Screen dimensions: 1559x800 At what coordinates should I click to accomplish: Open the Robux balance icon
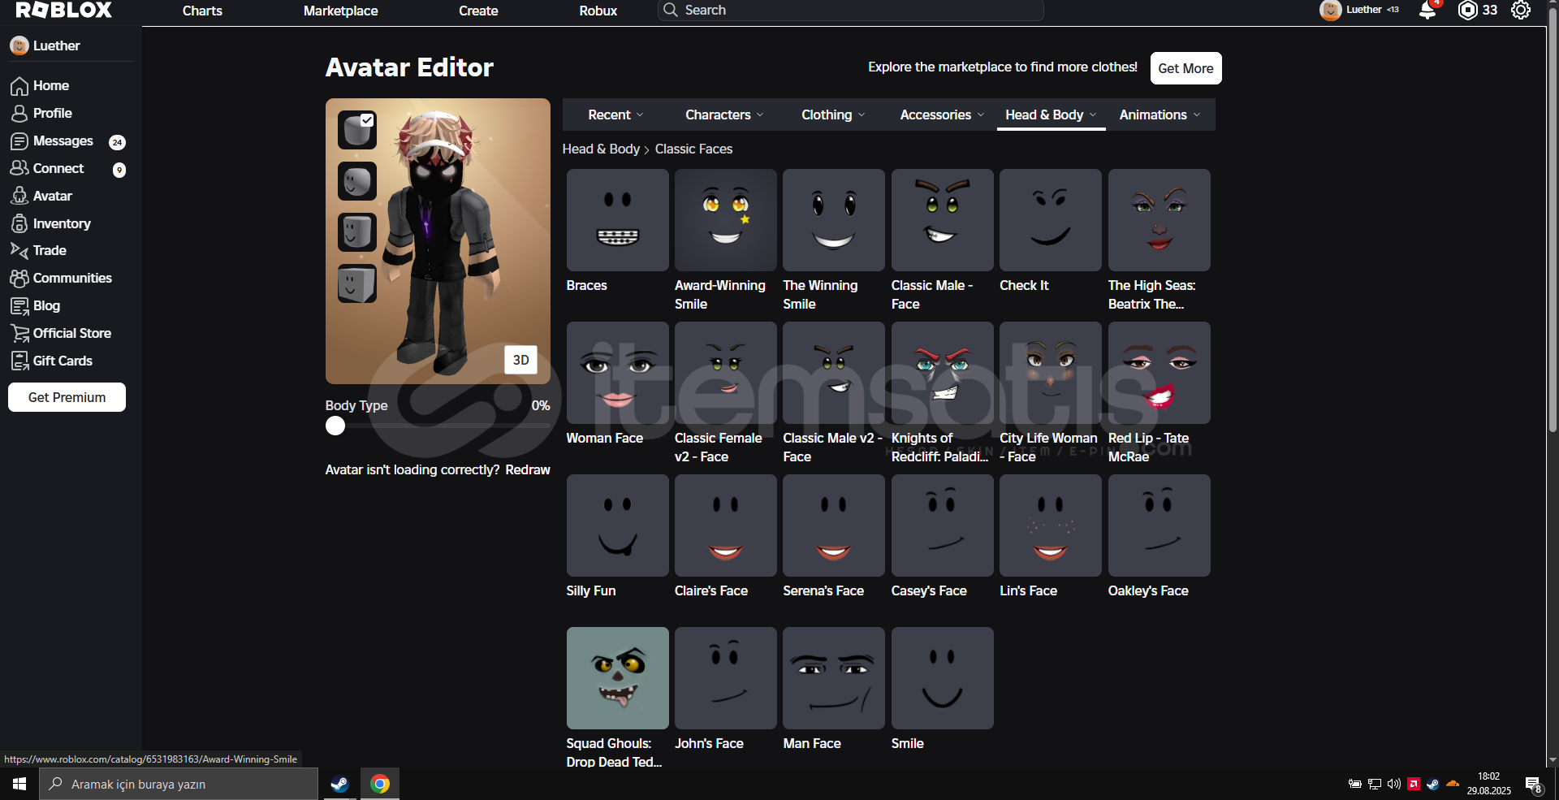pos(1468,10)
